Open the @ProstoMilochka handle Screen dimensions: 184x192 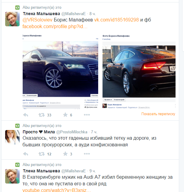click(x=72, y=132)
